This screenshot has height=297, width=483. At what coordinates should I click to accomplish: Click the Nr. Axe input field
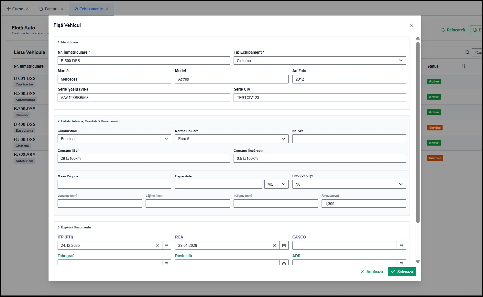[349, 139]
